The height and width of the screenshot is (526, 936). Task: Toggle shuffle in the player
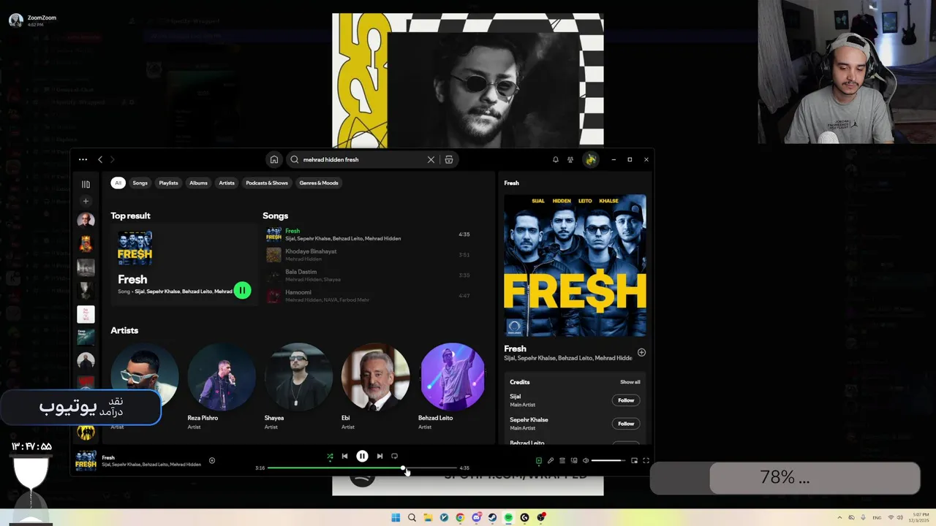click(x=330, y=456)
